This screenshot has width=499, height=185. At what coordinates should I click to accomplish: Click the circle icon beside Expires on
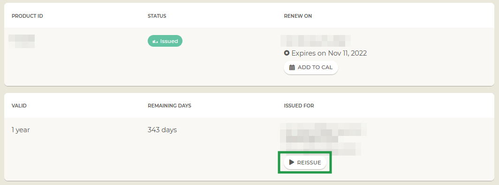tap(287, 53)
